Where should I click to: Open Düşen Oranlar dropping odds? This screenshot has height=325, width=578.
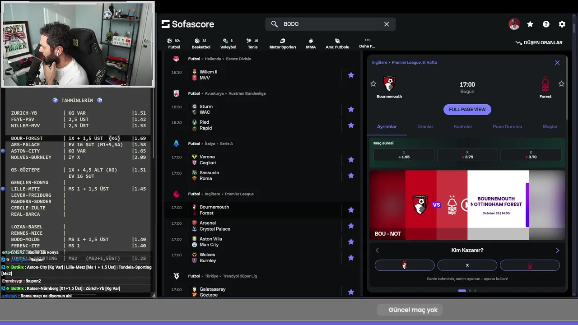click(539, 42)
